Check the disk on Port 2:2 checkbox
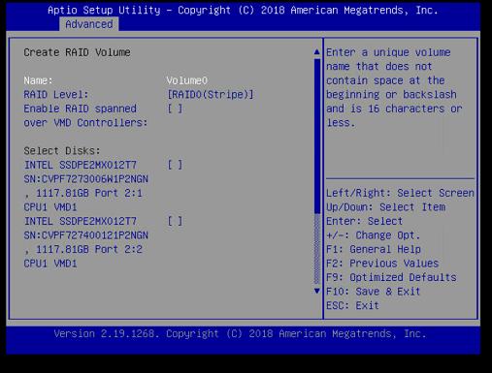 175,221
